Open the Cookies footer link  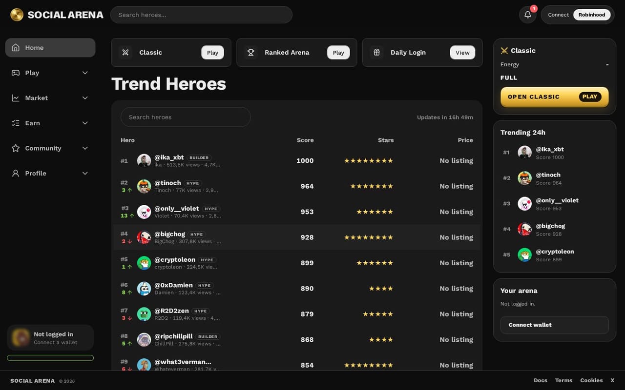591,380
